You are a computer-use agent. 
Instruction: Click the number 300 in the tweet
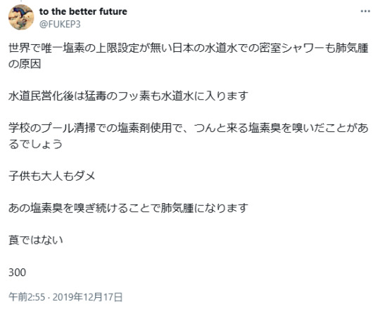(x=17, y=273)
